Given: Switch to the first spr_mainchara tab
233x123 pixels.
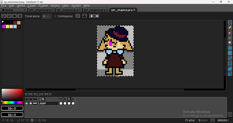Looking at the screenshot, I should [41, 10].
